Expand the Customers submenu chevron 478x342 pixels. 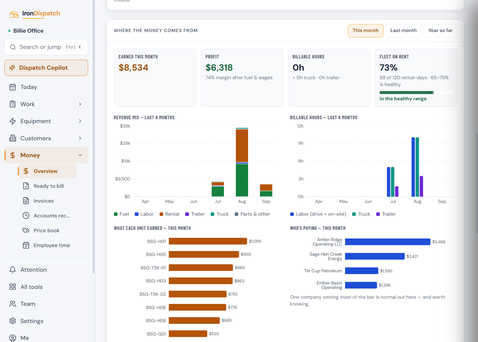coord(80,138)
